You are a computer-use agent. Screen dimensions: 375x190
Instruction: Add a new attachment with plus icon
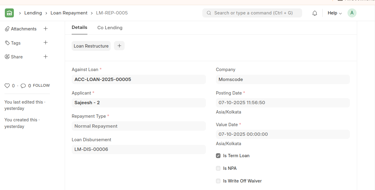46,29
